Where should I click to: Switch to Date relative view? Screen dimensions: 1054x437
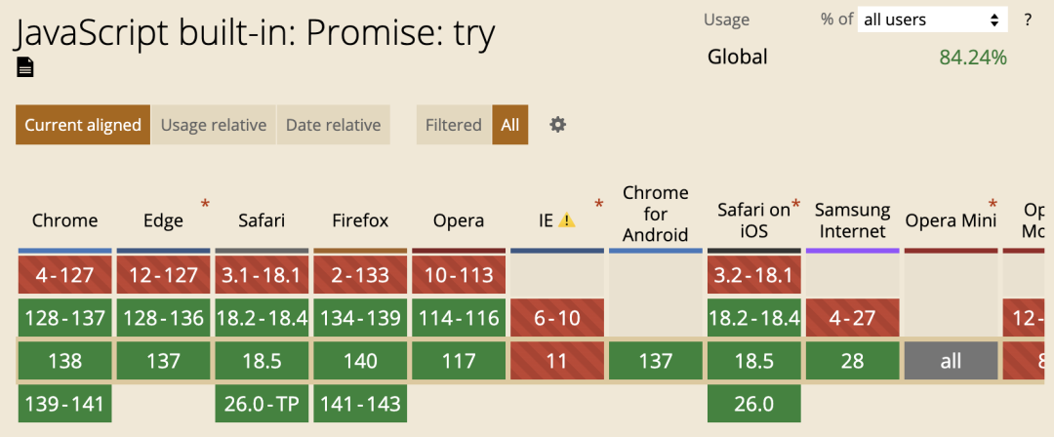(x=334, y=125)
